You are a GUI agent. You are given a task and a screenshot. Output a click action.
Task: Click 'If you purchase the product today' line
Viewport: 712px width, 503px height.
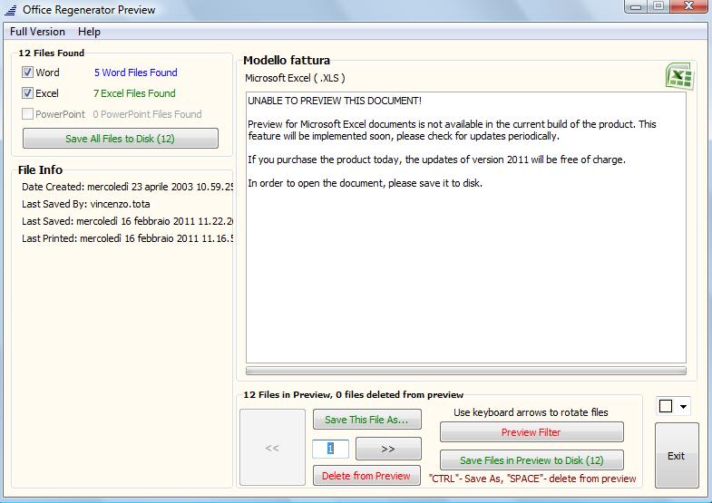pos(437,160)
